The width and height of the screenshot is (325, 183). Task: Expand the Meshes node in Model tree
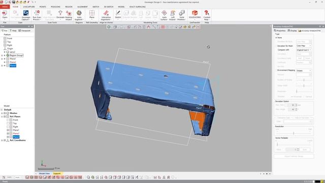tap(2, 113)
